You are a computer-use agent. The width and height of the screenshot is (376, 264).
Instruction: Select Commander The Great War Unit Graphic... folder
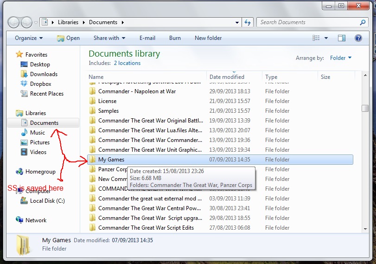tap(220, 150)
